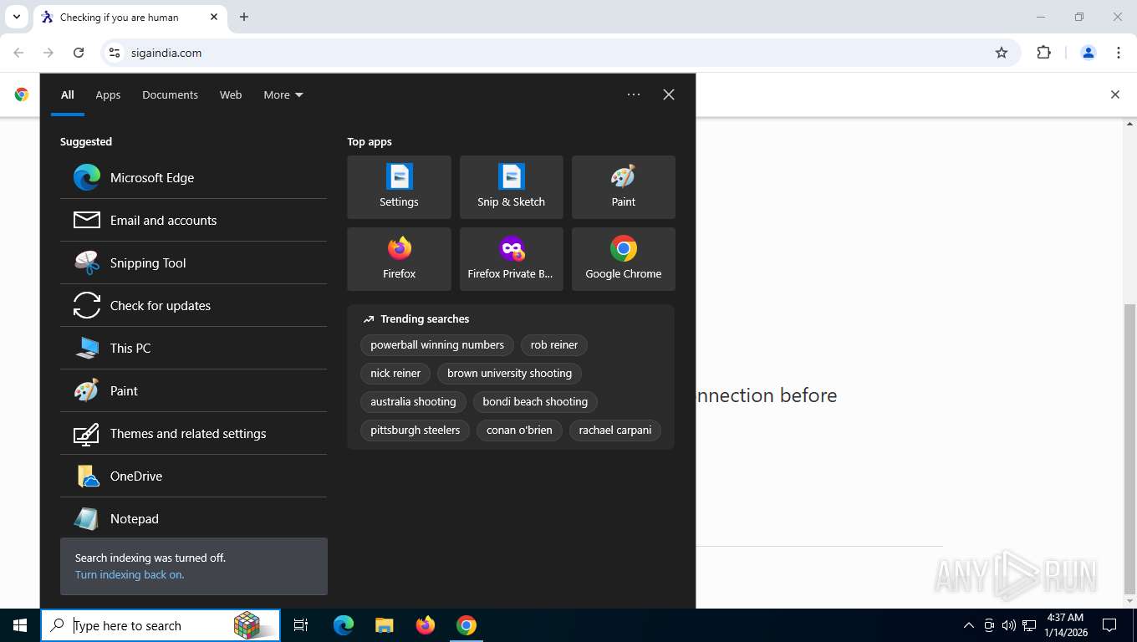Switch to the Documents search tab
Image resolution: width=1137 pixels, height=642 pixels.
pyautogui.click(x=170, y=94)
